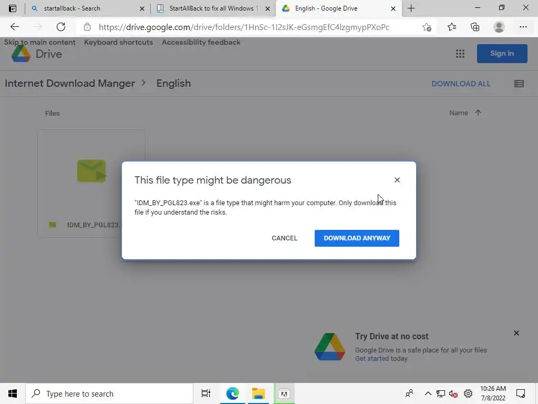538x404 pixels.
Task: Click the English breadcrumb folder
Action: (x=173, y=84)
